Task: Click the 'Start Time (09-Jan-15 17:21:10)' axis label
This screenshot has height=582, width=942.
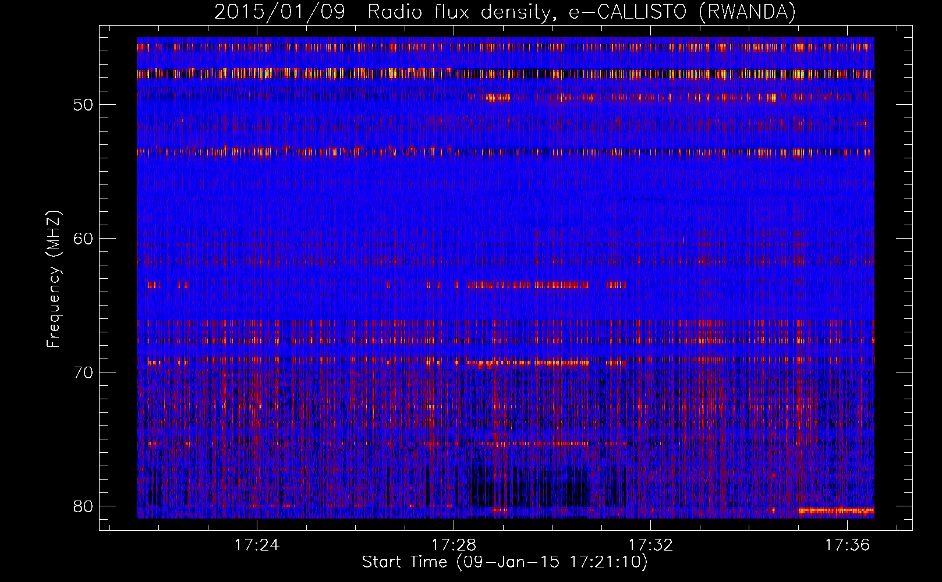Action: 505,562
